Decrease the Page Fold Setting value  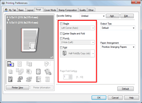point(70,78)
